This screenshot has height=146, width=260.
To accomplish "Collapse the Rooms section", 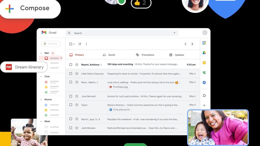I will [41, 99].
